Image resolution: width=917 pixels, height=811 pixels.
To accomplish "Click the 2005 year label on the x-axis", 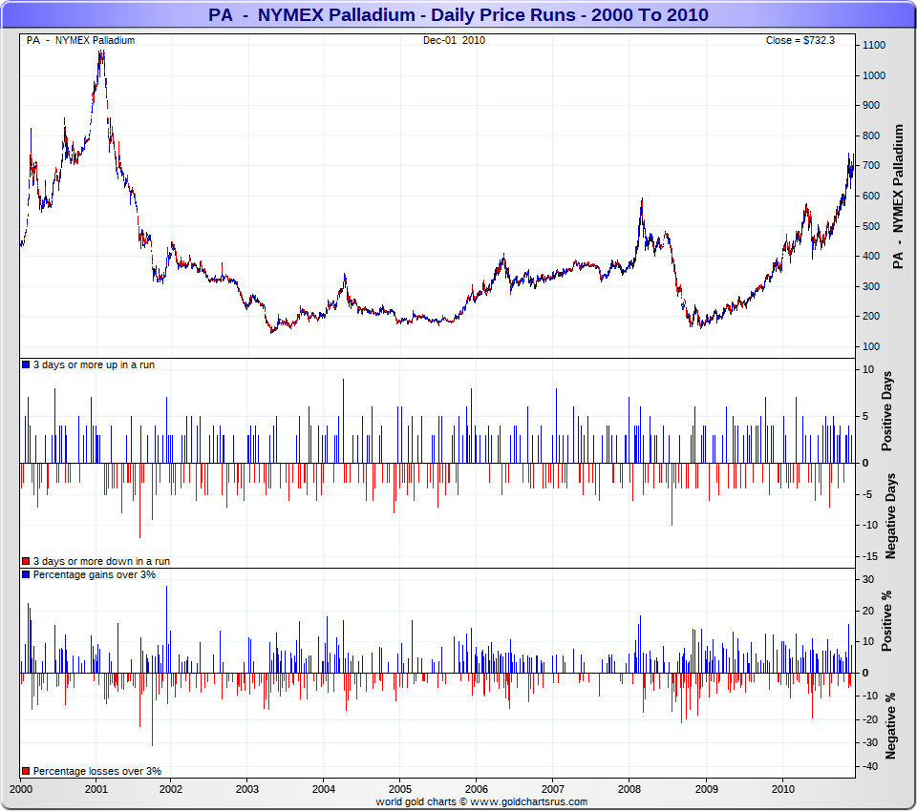I will pyautogui.click(x=400, y=789).
